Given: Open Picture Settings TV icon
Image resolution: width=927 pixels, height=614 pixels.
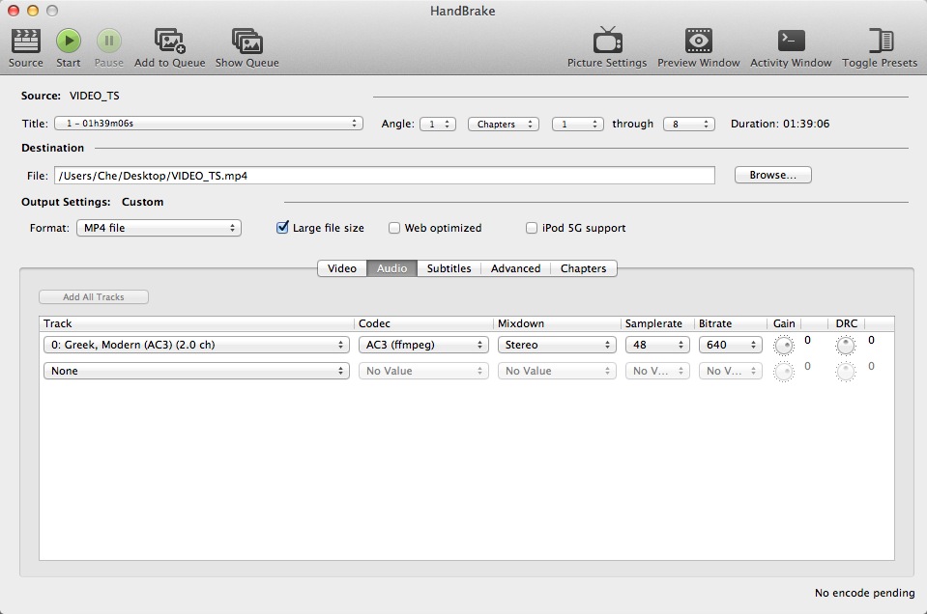Looking at the screenshot, I should coord(607,41).
